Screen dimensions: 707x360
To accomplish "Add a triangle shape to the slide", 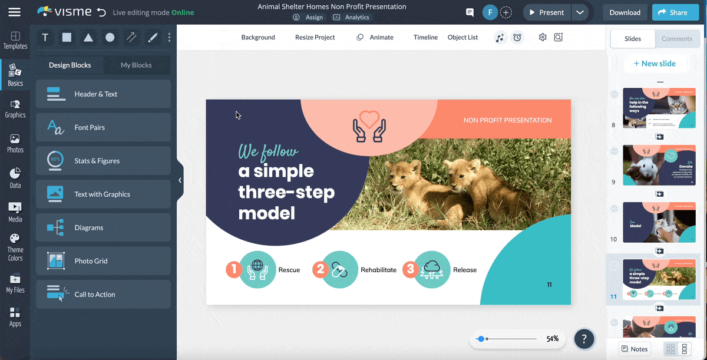I will point(88,37).
